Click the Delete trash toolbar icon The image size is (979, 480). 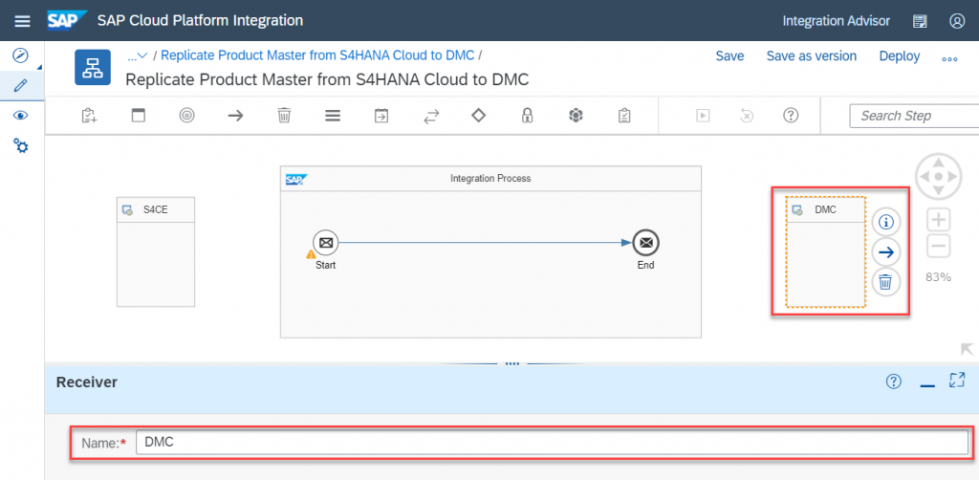[284, 116]
